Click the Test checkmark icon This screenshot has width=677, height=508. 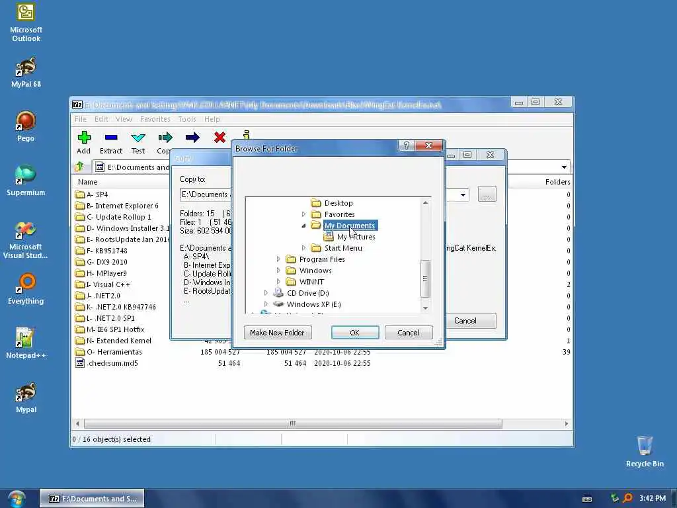[x=138, y=138]
